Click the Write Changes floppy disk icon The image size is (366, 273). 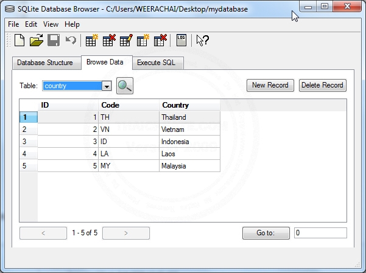click(x=54, y=41)
